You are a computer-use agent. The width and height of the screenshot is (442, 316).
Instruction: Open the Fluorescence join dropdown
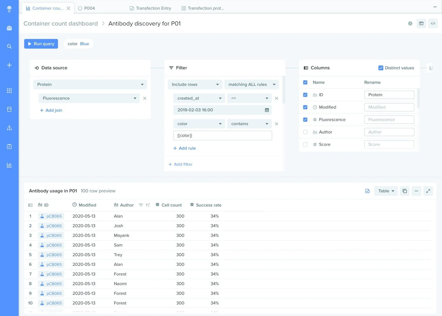(x=89, y=98)
